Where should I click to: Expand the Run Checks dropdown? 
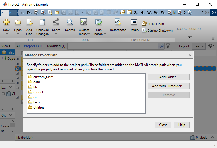[x=99, y=34]
